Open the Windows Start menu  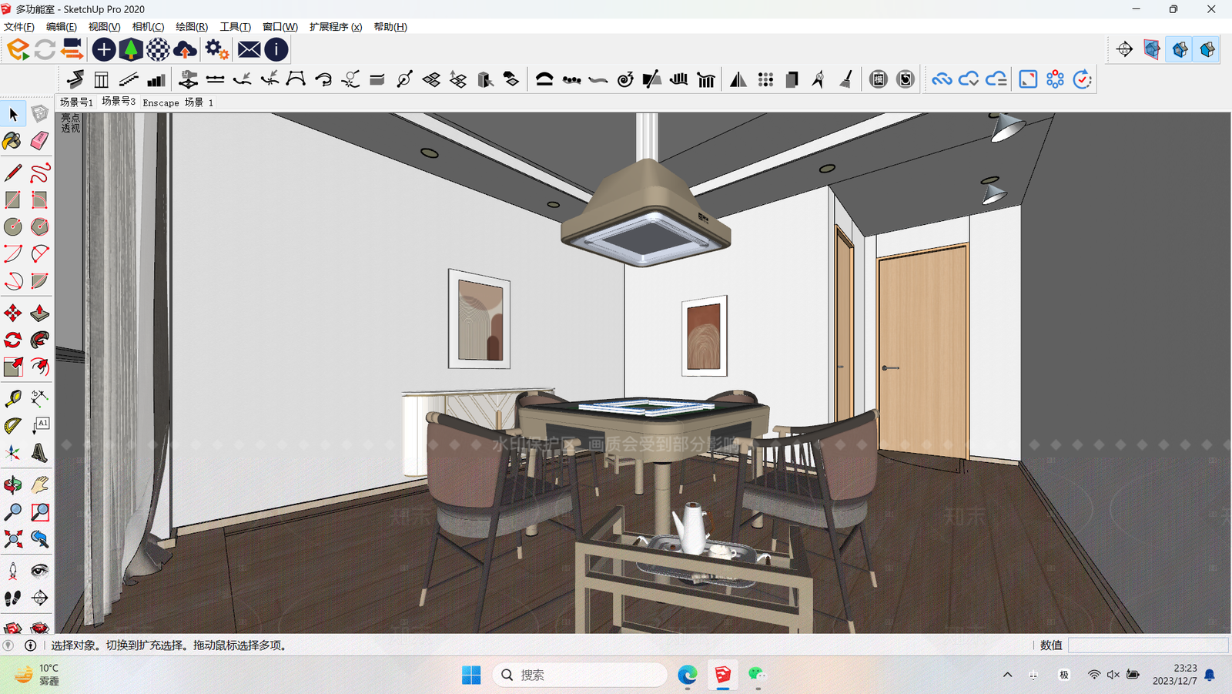471,675
